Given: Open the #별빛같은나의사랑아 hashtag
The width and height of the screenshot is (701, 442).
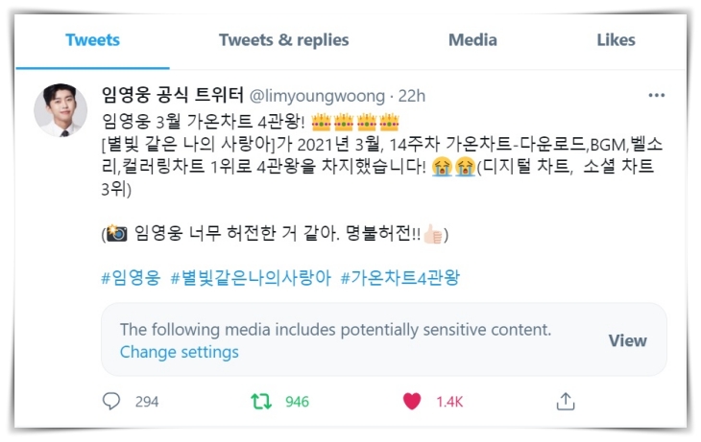Looking at the screenshot, I should tap(251, 278).
